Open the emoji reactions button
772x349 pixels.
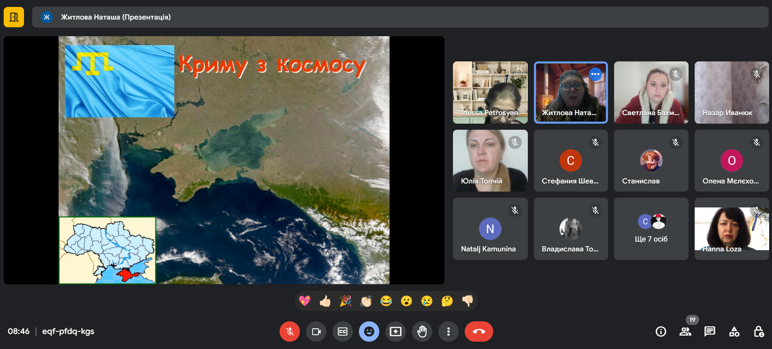(x=369, y=332)
